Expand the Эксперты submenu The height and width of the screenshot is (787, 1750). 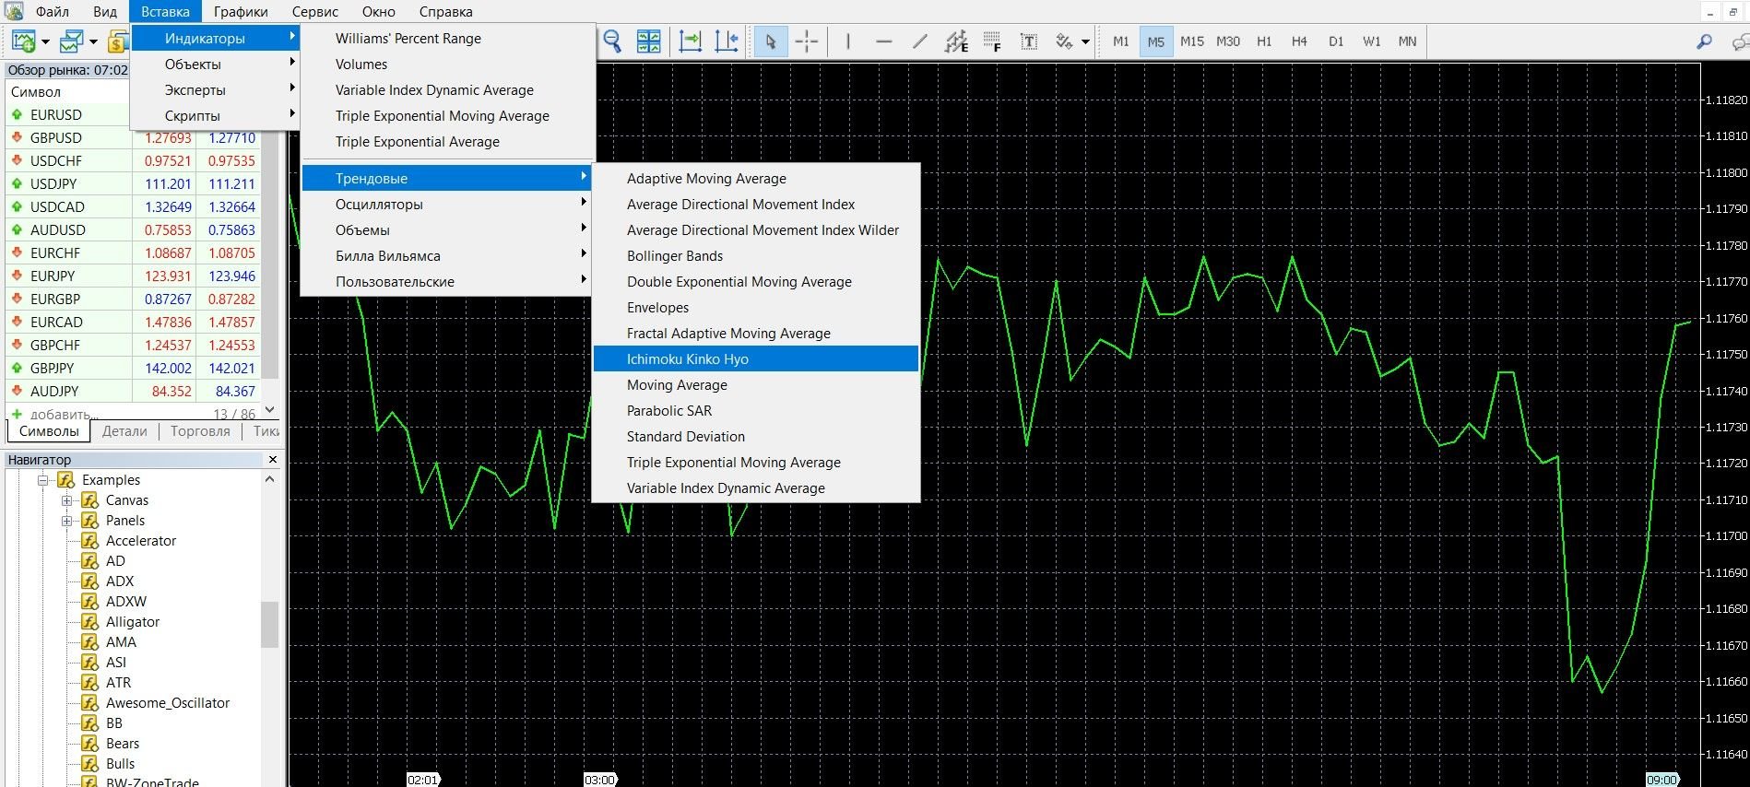tap(216, 90)
